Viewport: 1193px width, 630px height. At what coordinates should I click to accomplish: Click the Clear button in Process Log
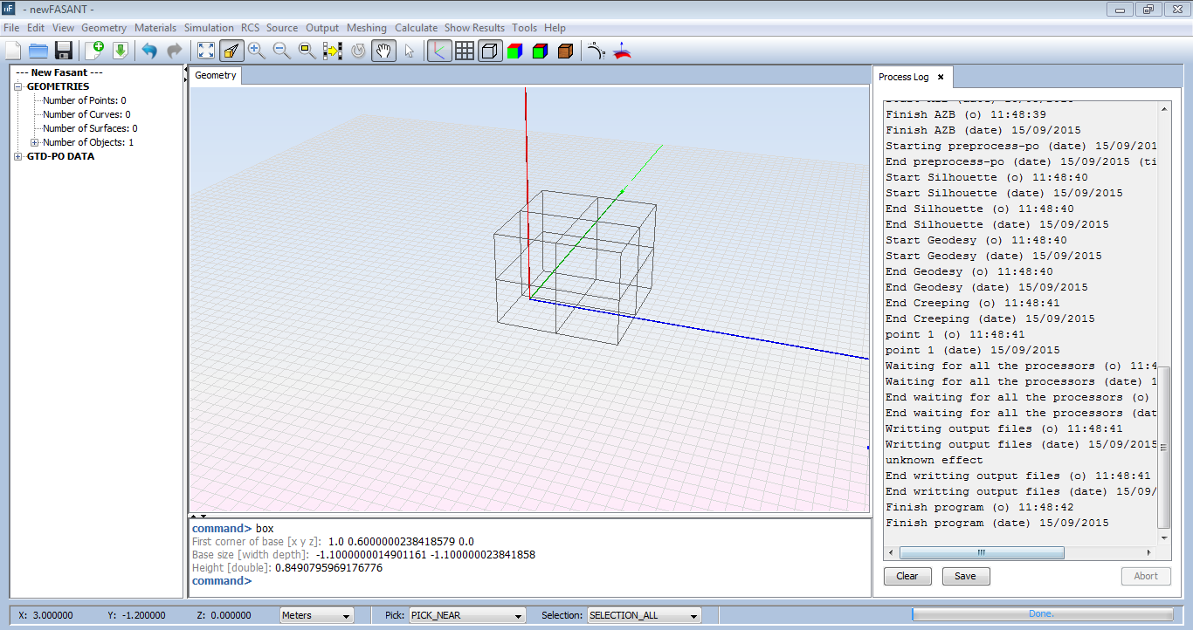907,576
